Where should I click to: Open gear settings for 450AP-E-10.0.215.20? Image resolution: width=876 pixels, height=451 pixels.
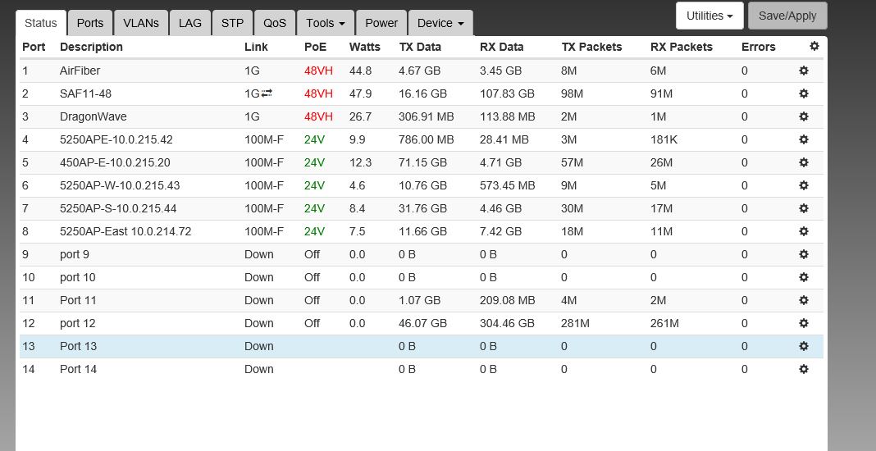coord(804,163)
